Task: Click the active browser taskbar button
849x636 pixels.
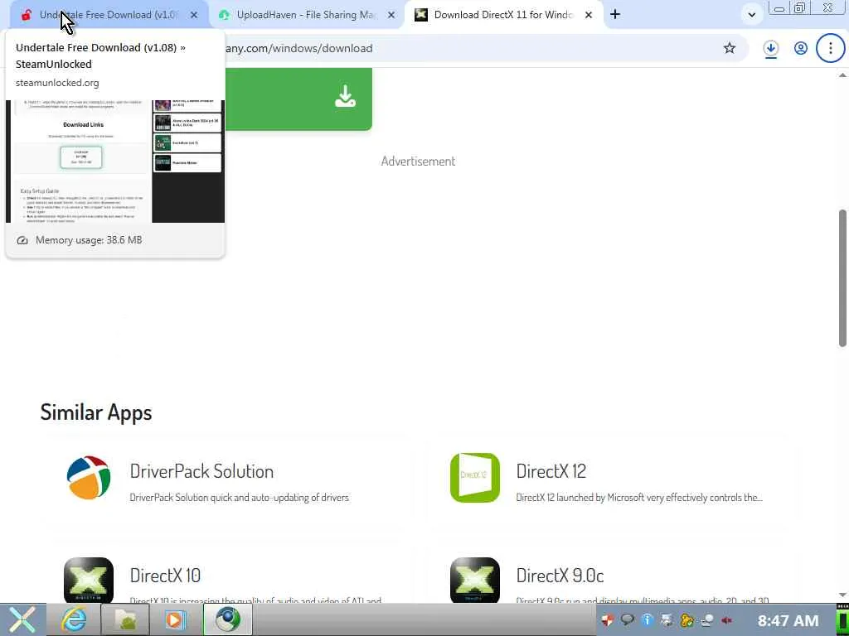Action: (x=227, y=619)
